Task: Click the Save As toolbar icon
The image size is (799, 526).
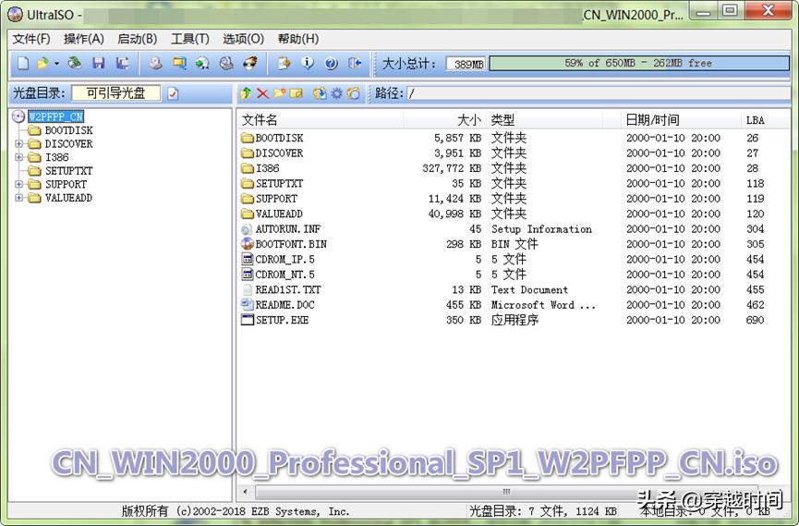Action: coord(122,63)
